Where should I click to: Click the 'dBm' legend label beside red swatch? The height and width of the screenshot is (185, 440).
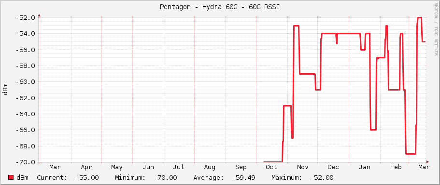pyautogui.click(x=22, y=178)
